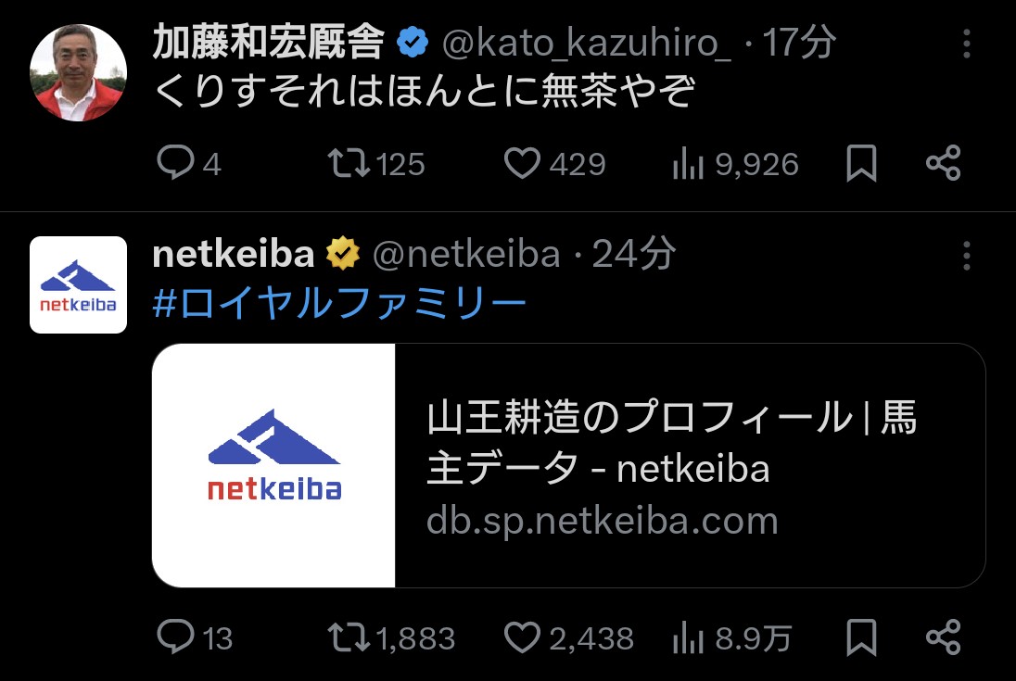View analytics for 加藤和宏厩舎 tweet

click(687, 164)
